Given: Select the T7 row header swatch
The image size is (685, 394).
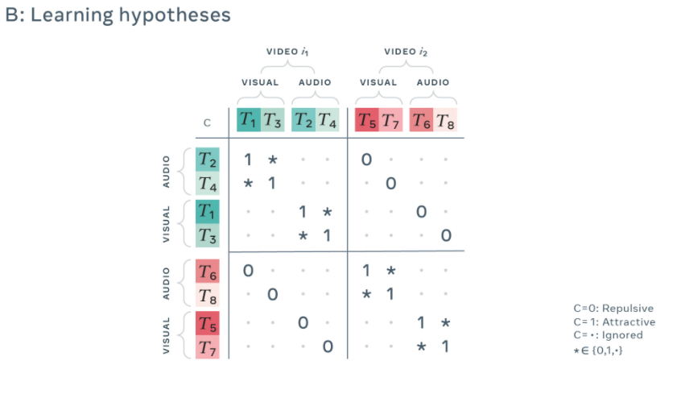Looking at the screenshot, I should [208, 347].
